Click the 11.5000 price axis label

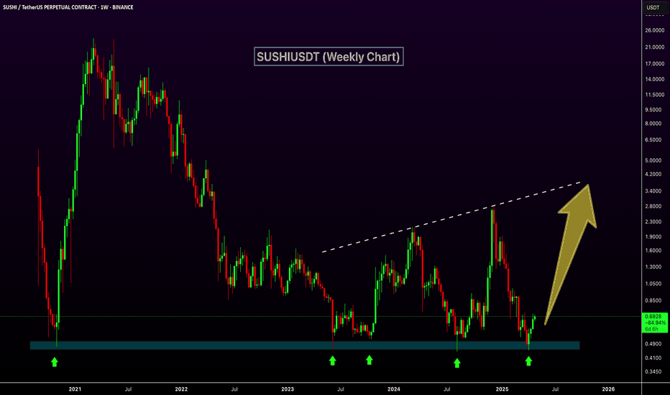click(x=655, y=94)
